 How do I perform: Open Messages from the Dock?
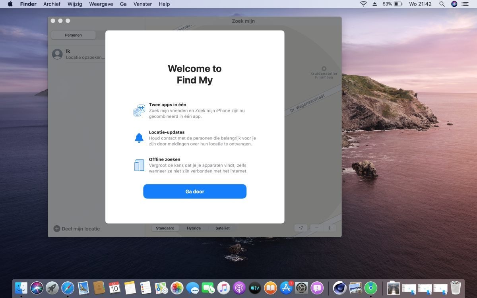tap(193, 288)
